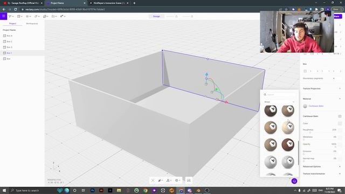This screenshot has width=345, height=194.
Task: Open the Color swatch of material
Action: 340,123
